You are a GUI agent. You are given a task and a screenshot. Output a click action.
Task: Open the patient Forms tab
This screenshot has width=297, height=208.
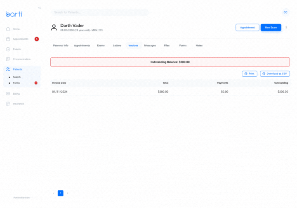coord(183,45)
